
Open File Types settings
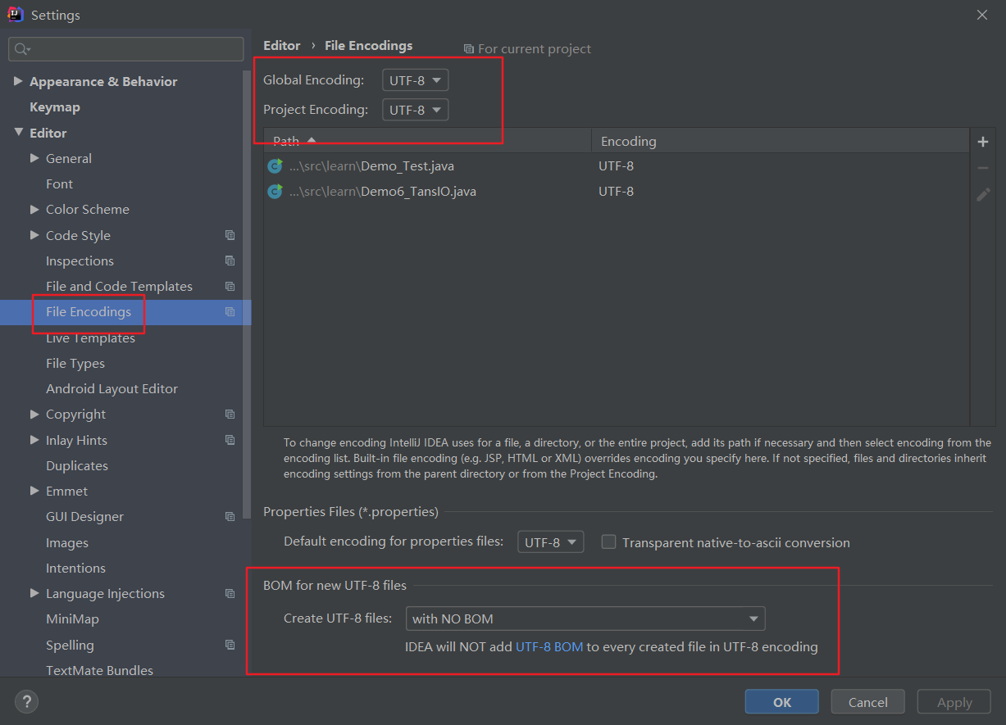coord(75,364)
